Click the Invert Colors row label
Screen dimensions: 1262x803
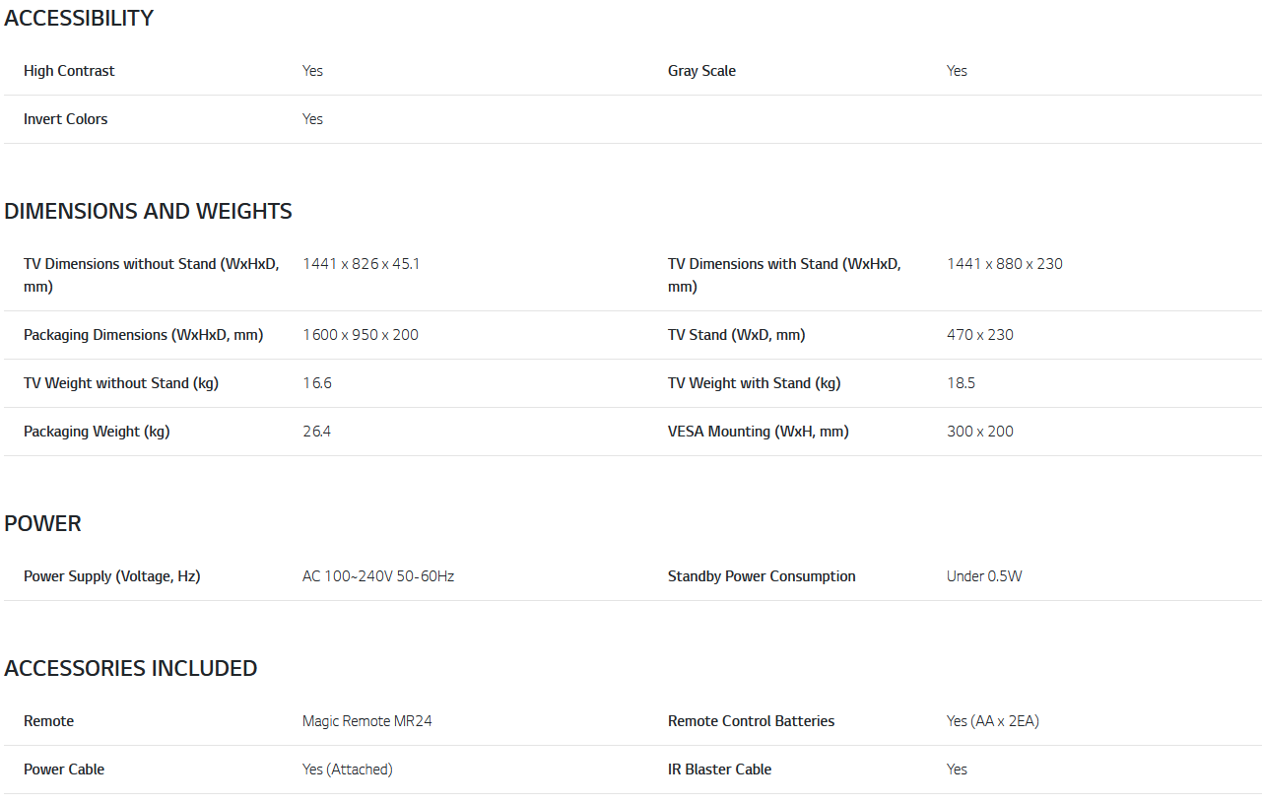point(66,119)
